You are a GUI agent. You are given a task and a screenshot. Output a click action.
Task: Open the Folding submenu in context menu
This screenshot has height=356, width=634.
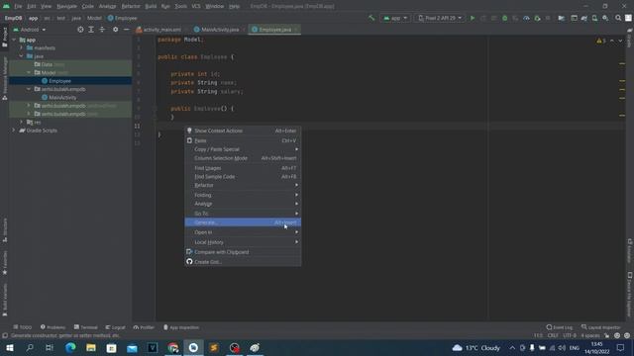pos(243,195)
